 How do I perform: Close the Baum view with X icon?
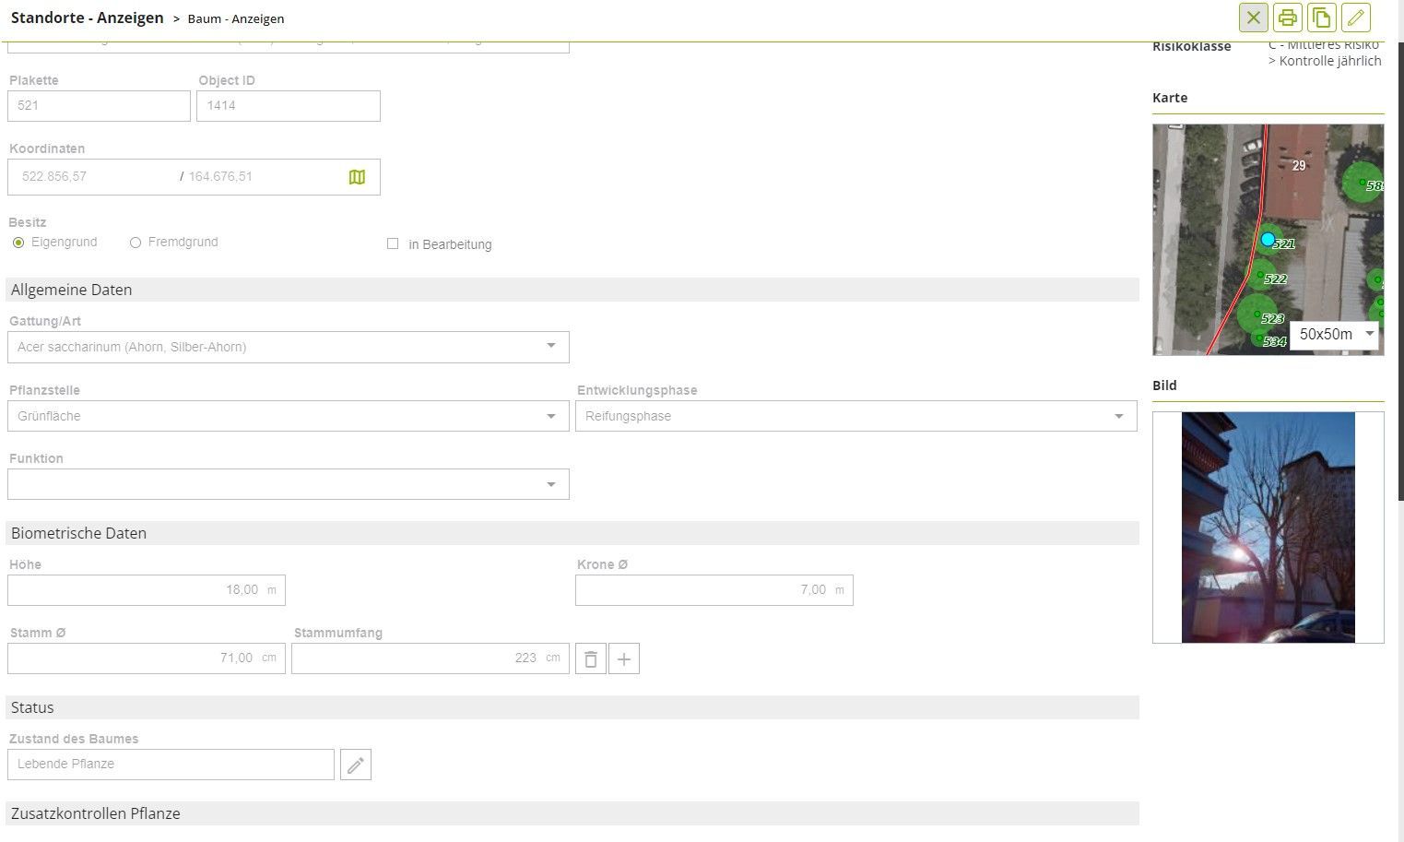pyautogui.click(x=1254, y=18)
